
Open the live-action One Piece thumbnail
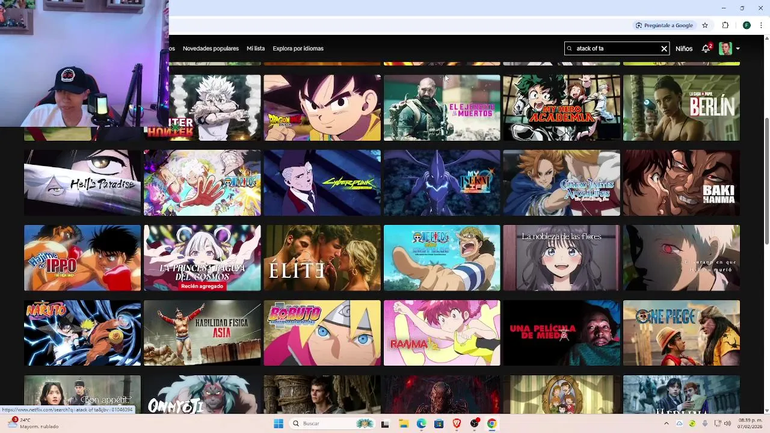coord(681,333)
